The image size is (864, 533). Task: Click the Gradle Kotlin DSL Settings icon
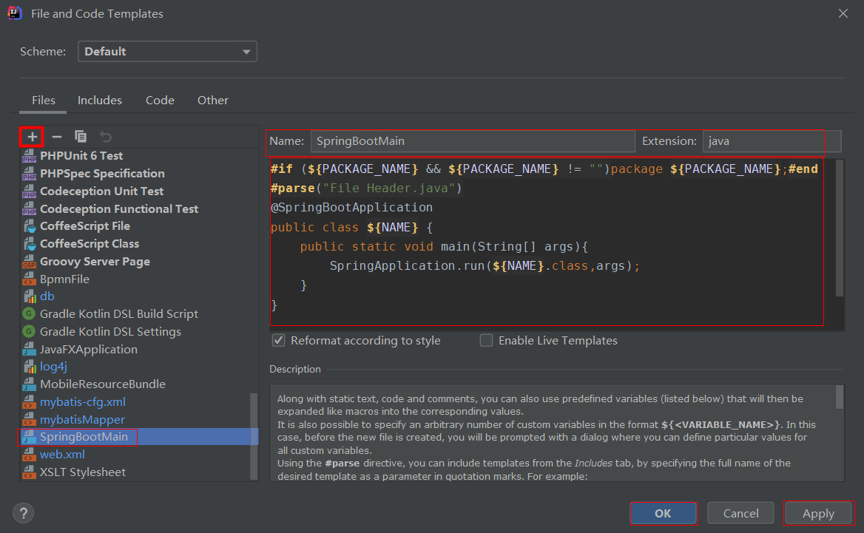point(29,331)
